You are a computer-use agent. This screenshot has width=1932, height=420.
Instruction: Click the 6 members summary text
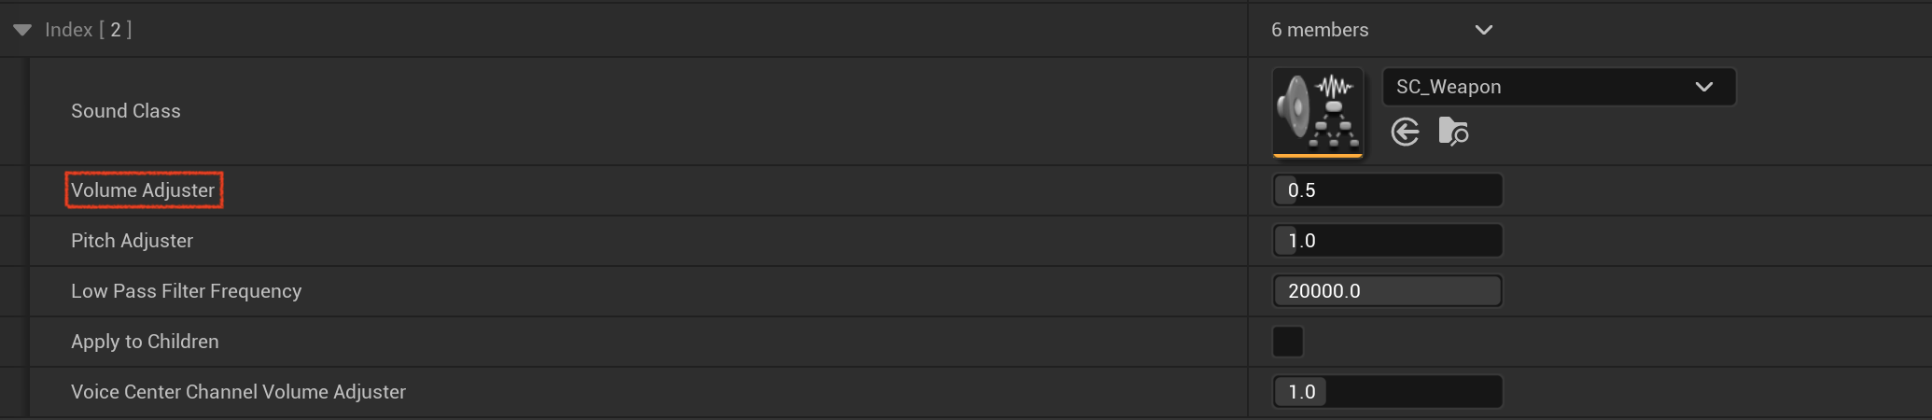tap(1320, 30)
